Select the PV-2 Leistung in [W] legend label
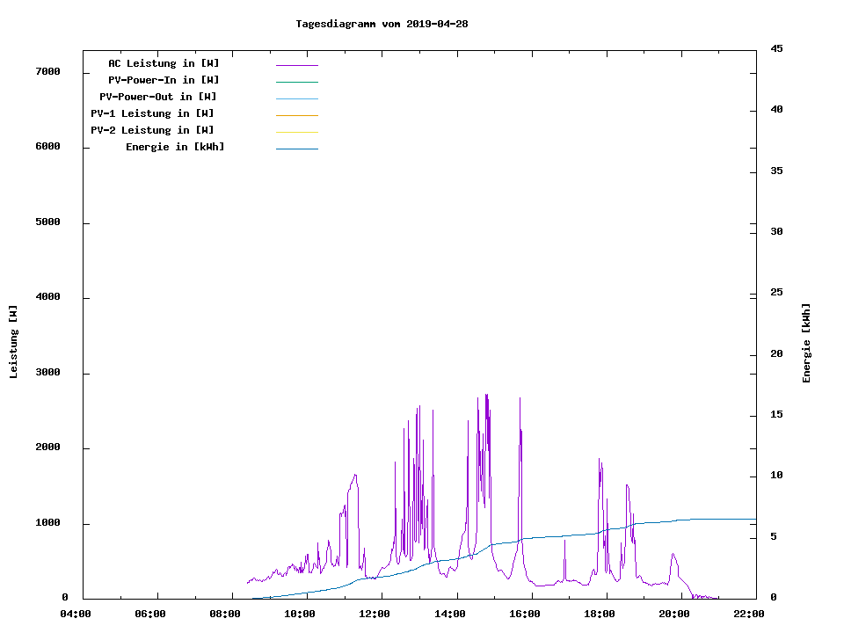Viewport: 844px width, 633px height. click(152, 130)
